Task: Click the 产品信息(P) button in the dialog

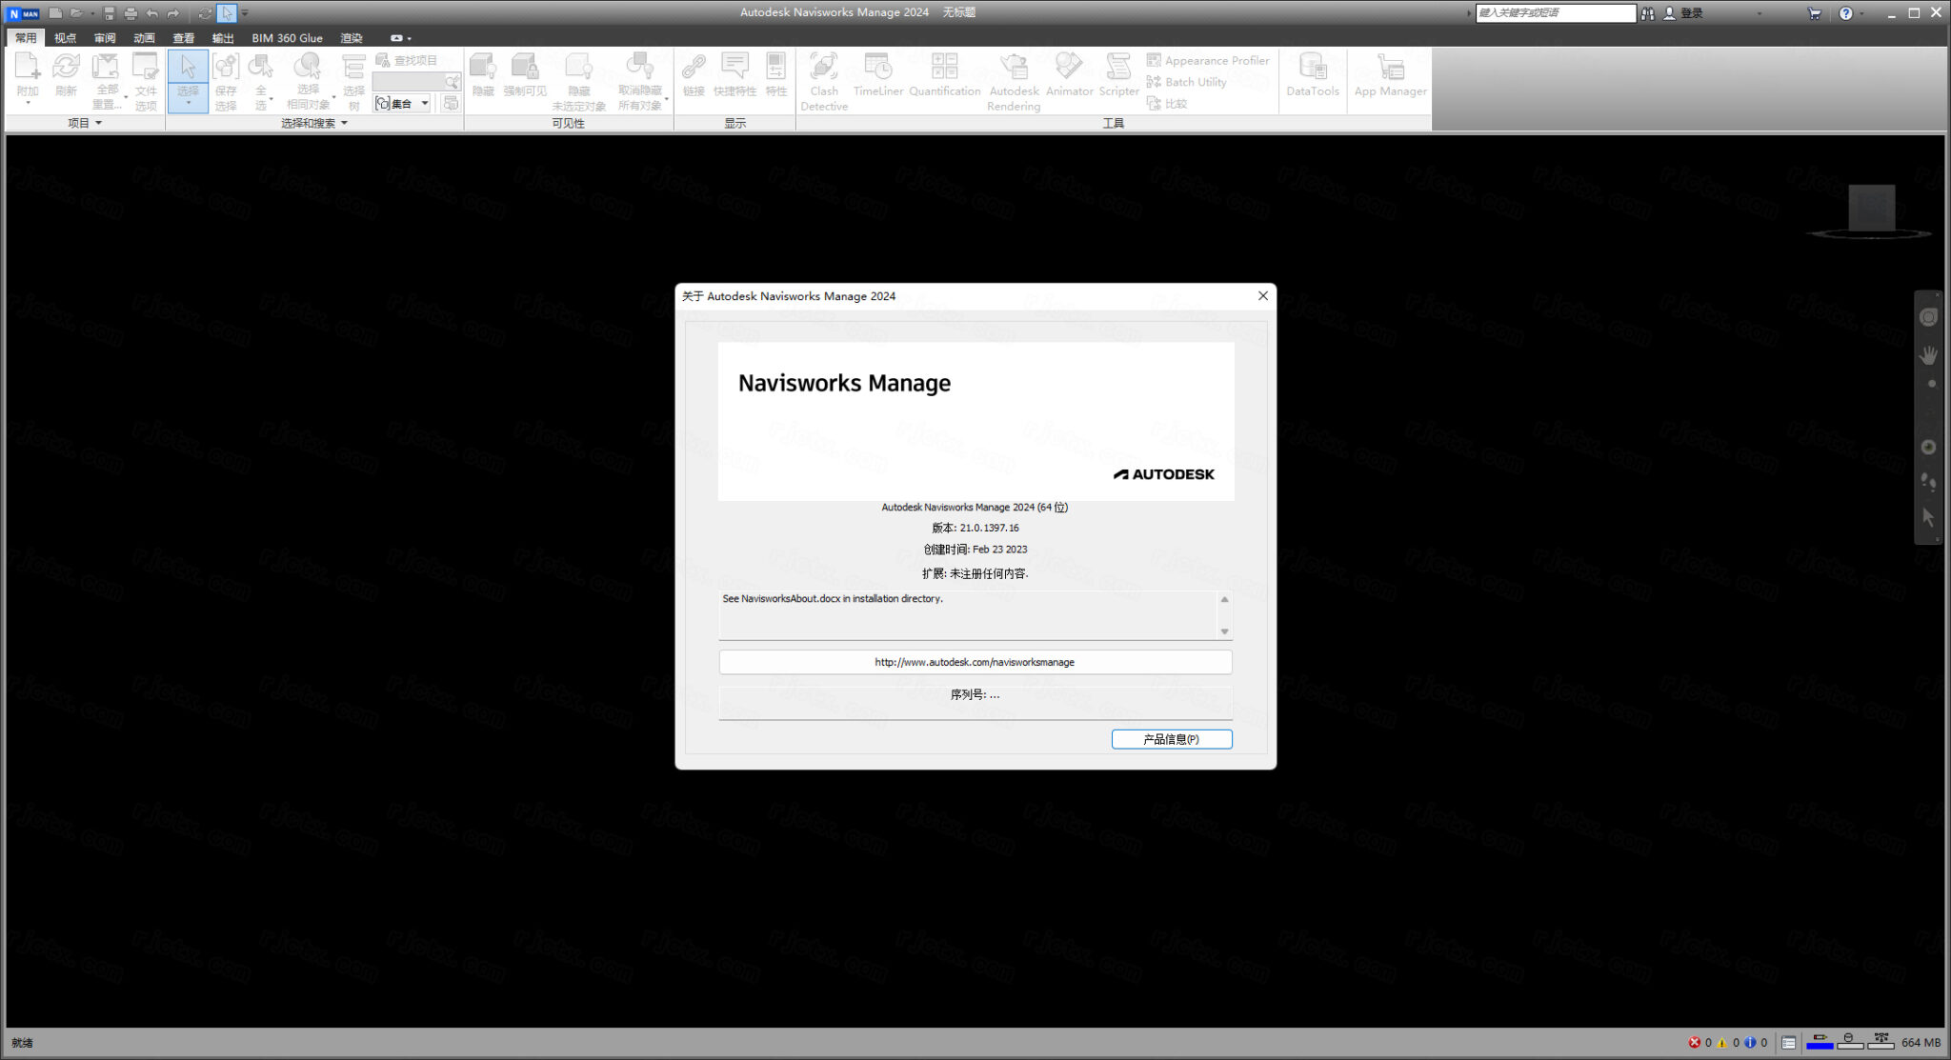Action: pos(1171,739)
